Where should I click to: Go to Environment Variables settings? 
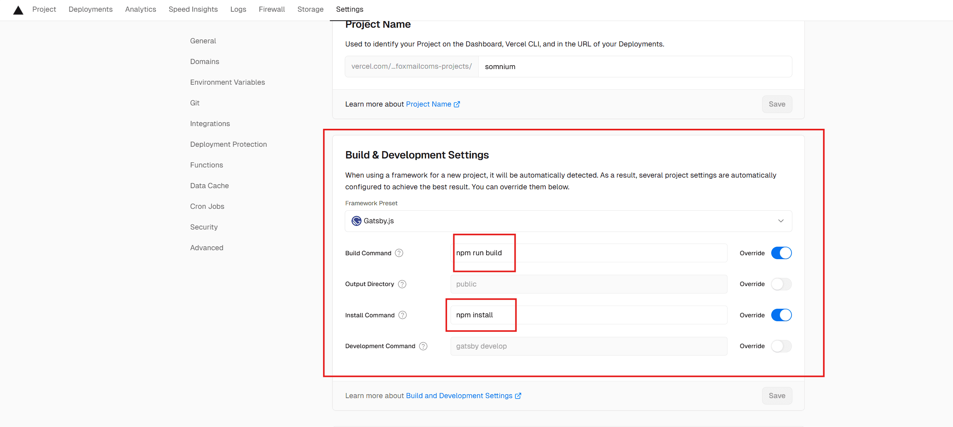227,82
